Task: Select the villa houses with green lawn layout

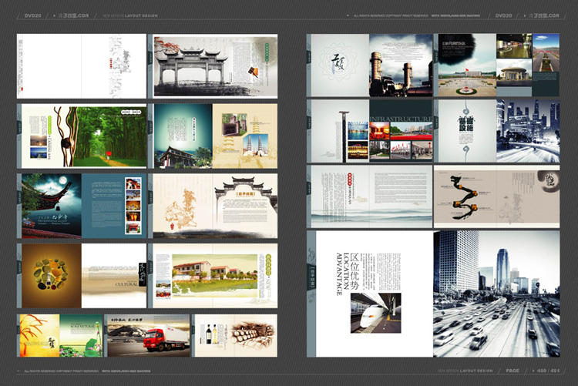Action: tap(212, 275)
